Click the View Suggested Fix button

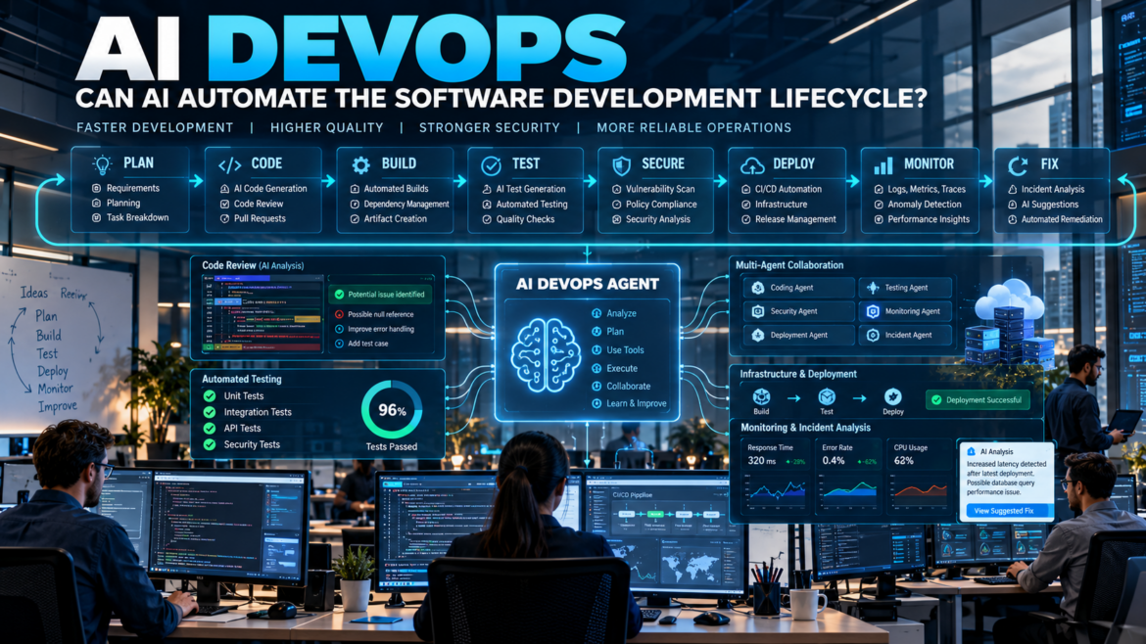tap(1005, 511)
